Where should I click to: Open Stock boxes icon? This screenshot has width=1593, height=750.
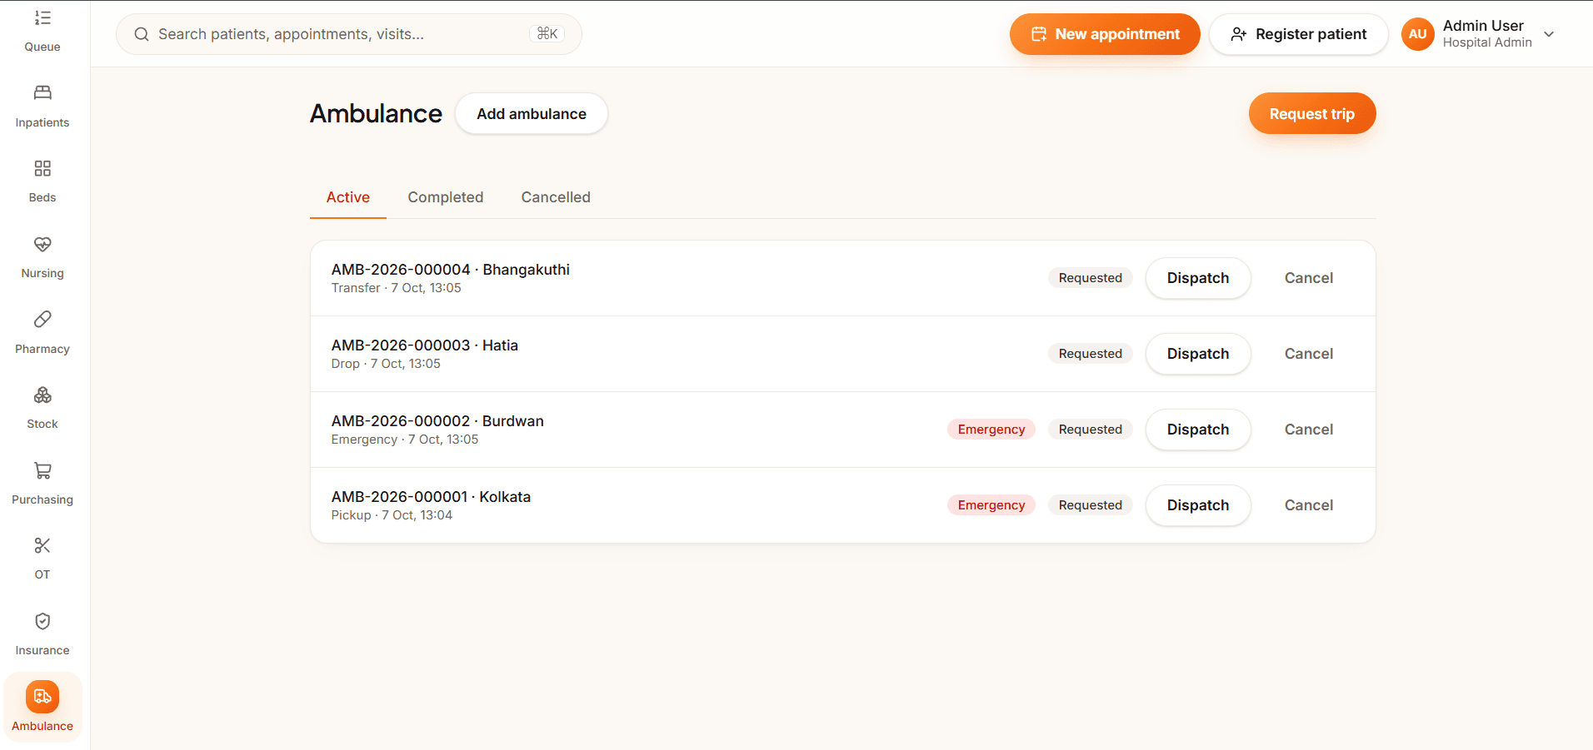(x=42, y=395)
